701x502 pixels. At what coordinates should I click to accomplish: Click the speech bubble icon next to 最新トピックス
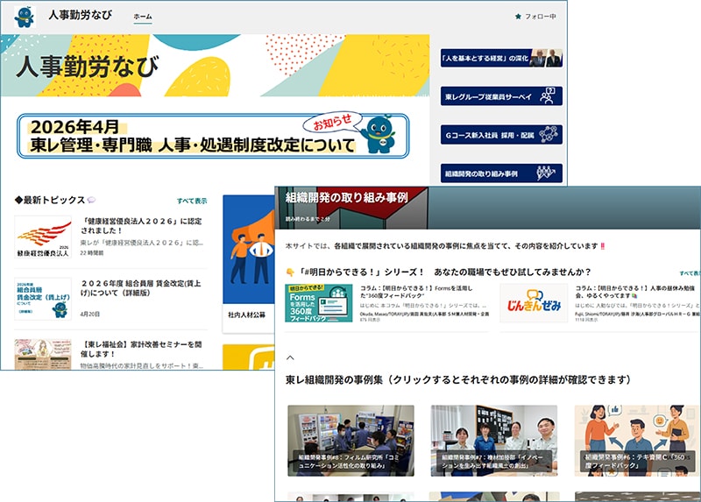[91, 200]
